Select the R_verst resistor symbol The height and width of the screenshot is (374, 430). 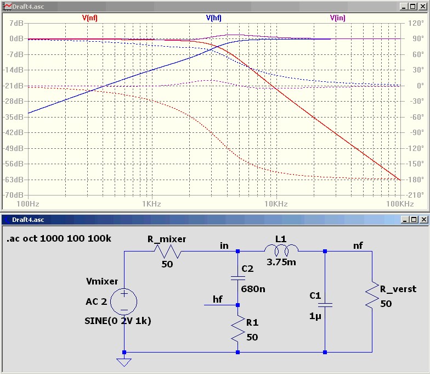[372, 295]
